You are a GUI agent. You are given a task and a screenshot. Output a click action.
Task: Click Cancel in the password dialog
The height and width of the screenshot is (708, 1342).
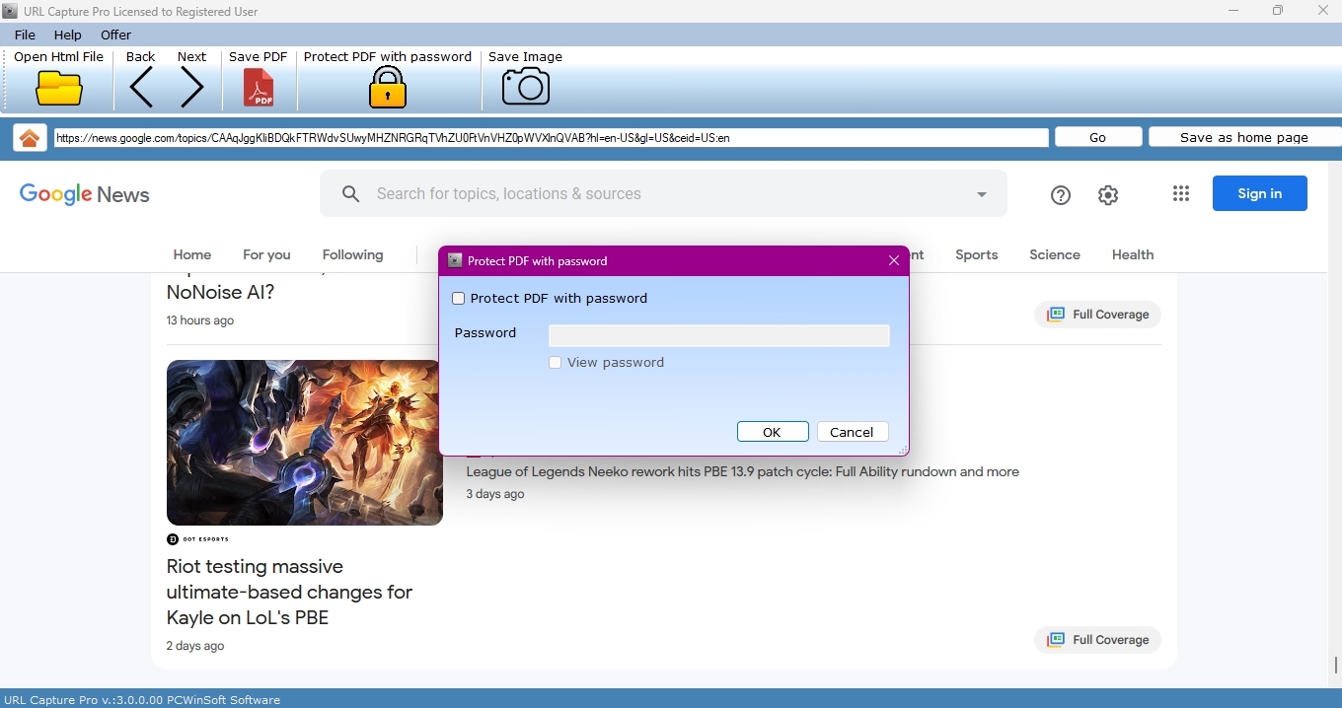(852, 432)
